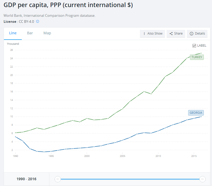212x186 pixels.
Task: Click the left handle of the year slider
Action: pyautogui.click(x=57, y=179)
